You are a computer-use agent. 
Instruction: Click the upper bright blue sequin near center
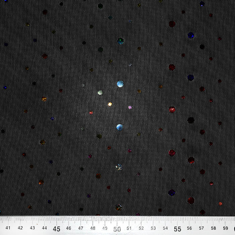point(120,84)
